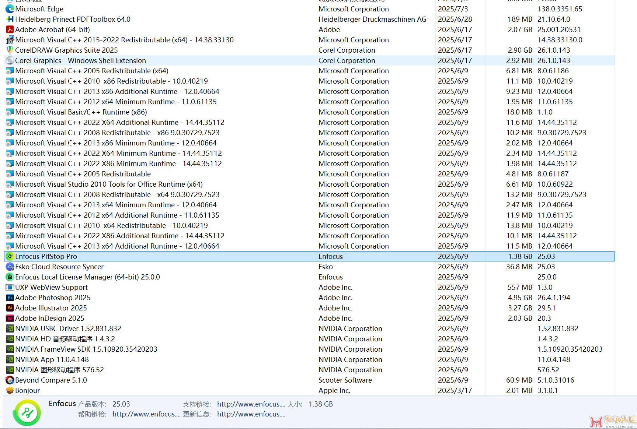Image resolution: width=637 pixels, height=429 pixels.
Task: Select Visual C++ 2008 Redistributable x64 row
Action: [309, 194]
